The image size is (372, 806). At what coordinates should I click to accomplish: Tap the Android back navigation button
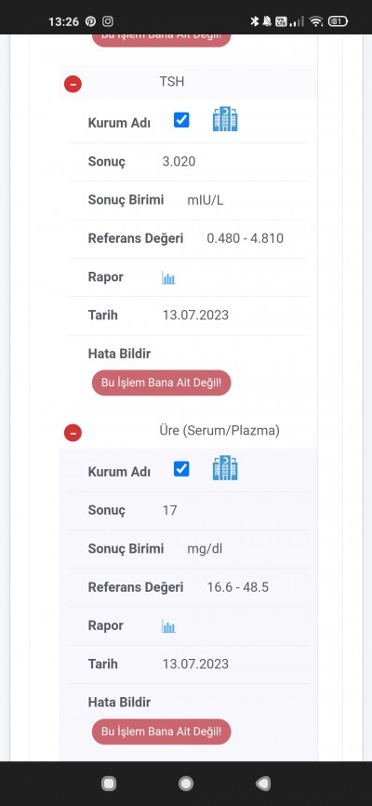coord(263,784)
